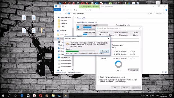The width and height of the screenshot is (174, 98).
Task: Click New folder icon in quick access toolbar
Action: pos(63,6)
